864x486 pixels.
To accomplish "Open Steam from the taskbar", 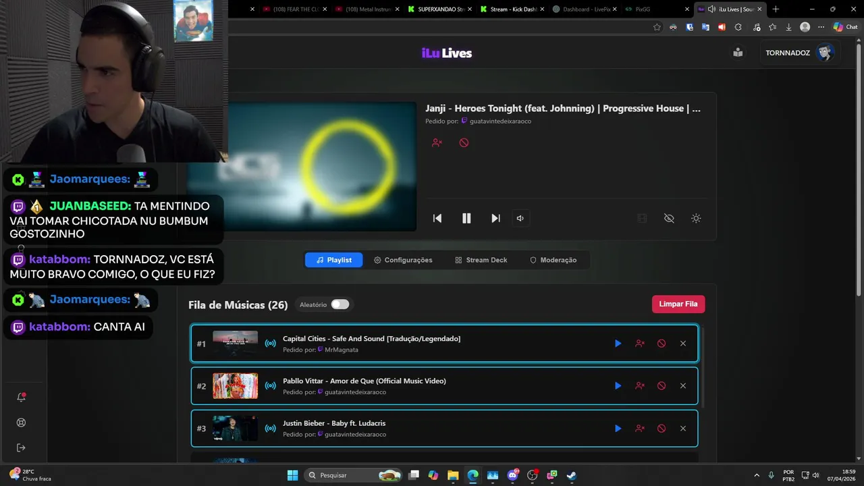I will tap(571, 475).
